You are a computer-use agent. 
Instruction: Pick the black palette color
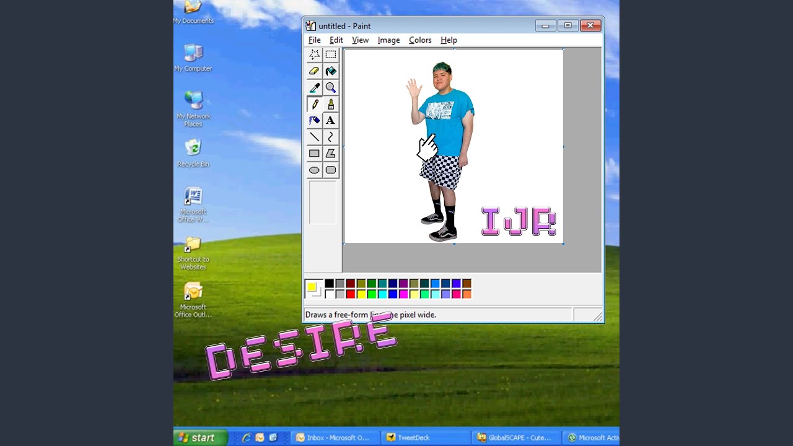(330, 284)
